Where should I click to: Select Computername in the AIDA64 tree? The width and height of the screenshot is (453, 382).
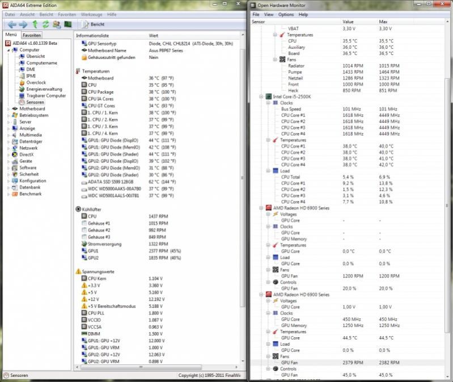pos(41,63)
